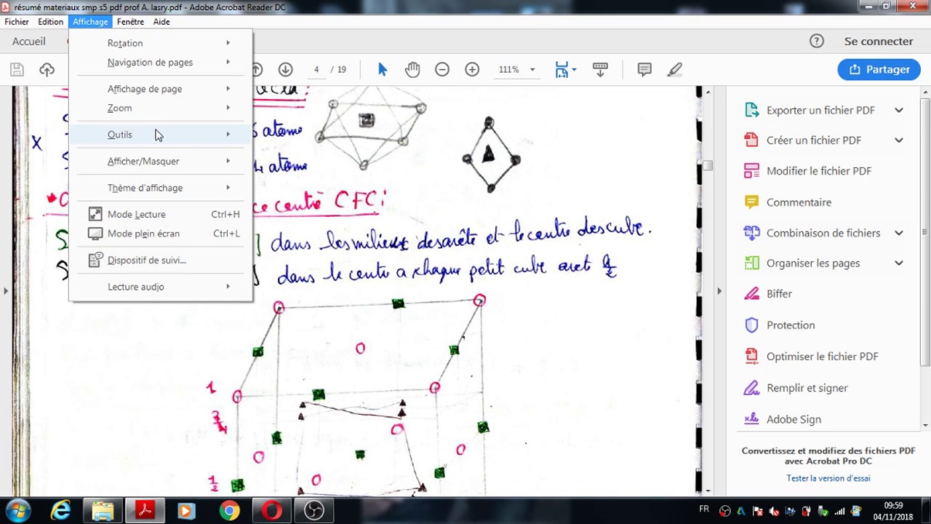Viewport: 931px width, 524px height.
Task: Add a comment with the speech bubble icon
Action: pos(644,69)
